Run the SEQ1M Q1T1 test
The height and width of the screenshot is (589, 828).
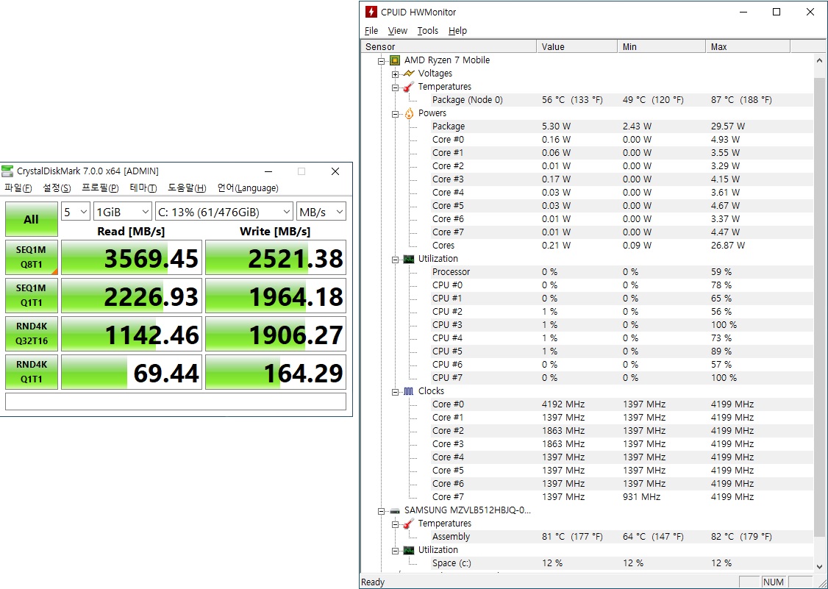[31, 296]
